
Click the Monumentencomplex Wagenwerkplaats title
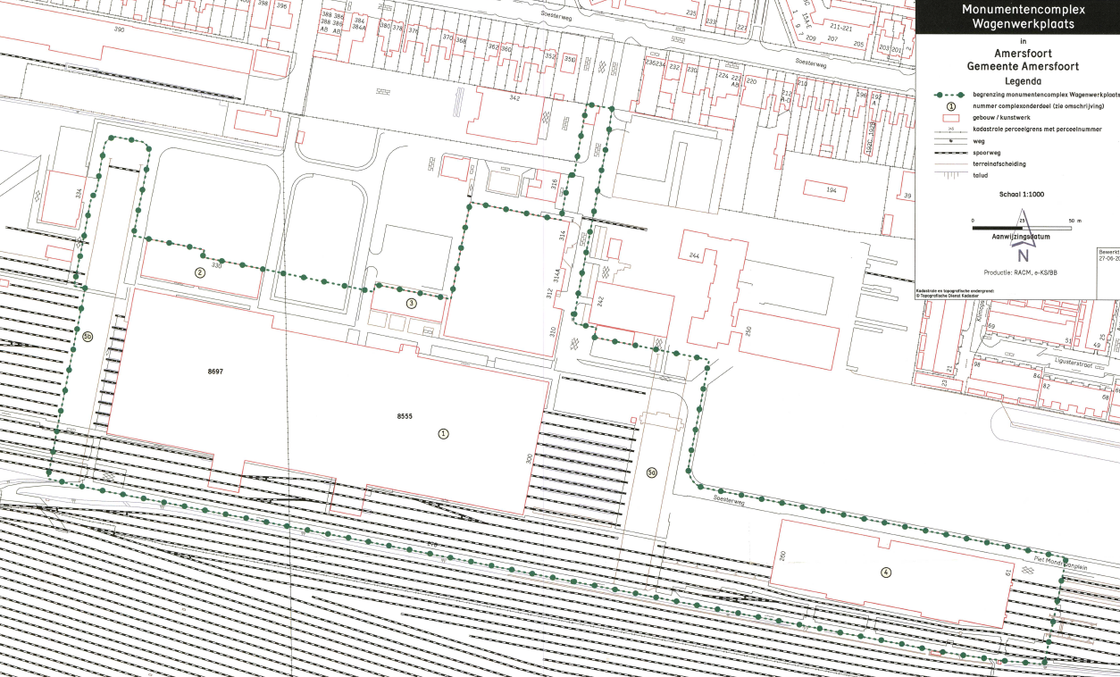[1024, 17]
